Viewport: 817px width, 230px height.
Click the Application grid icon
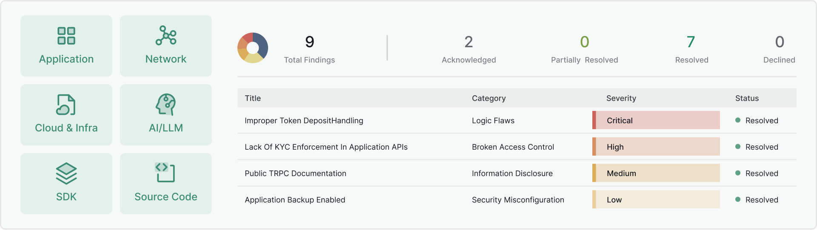click(66, 36)
